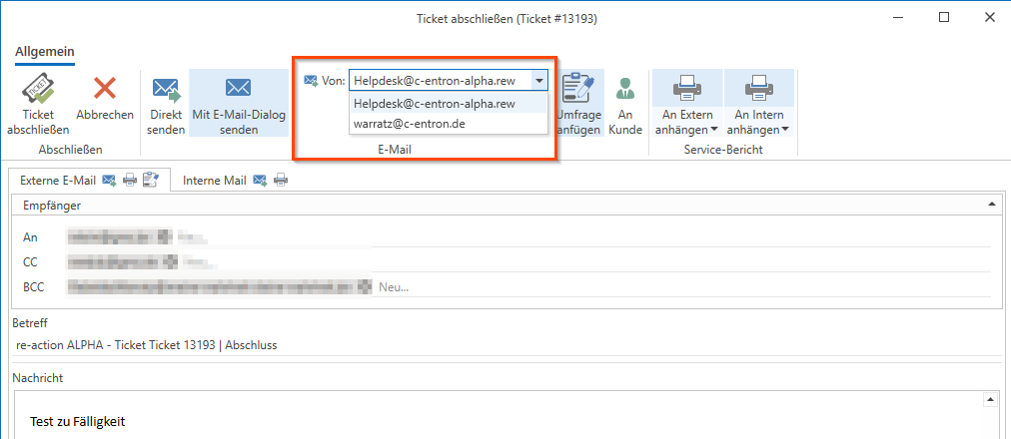Toggle the Von sender combo box arrow

(x=538, y=81)
